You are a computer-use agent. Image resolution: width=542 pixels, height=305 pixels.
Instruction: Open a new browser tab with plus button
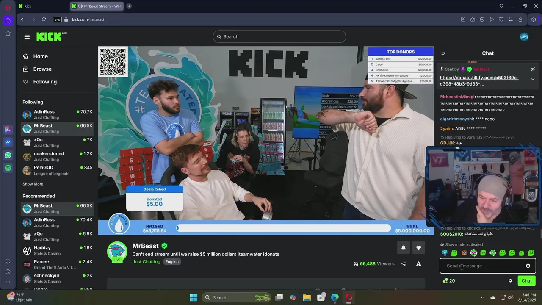[x=129, y=6]
